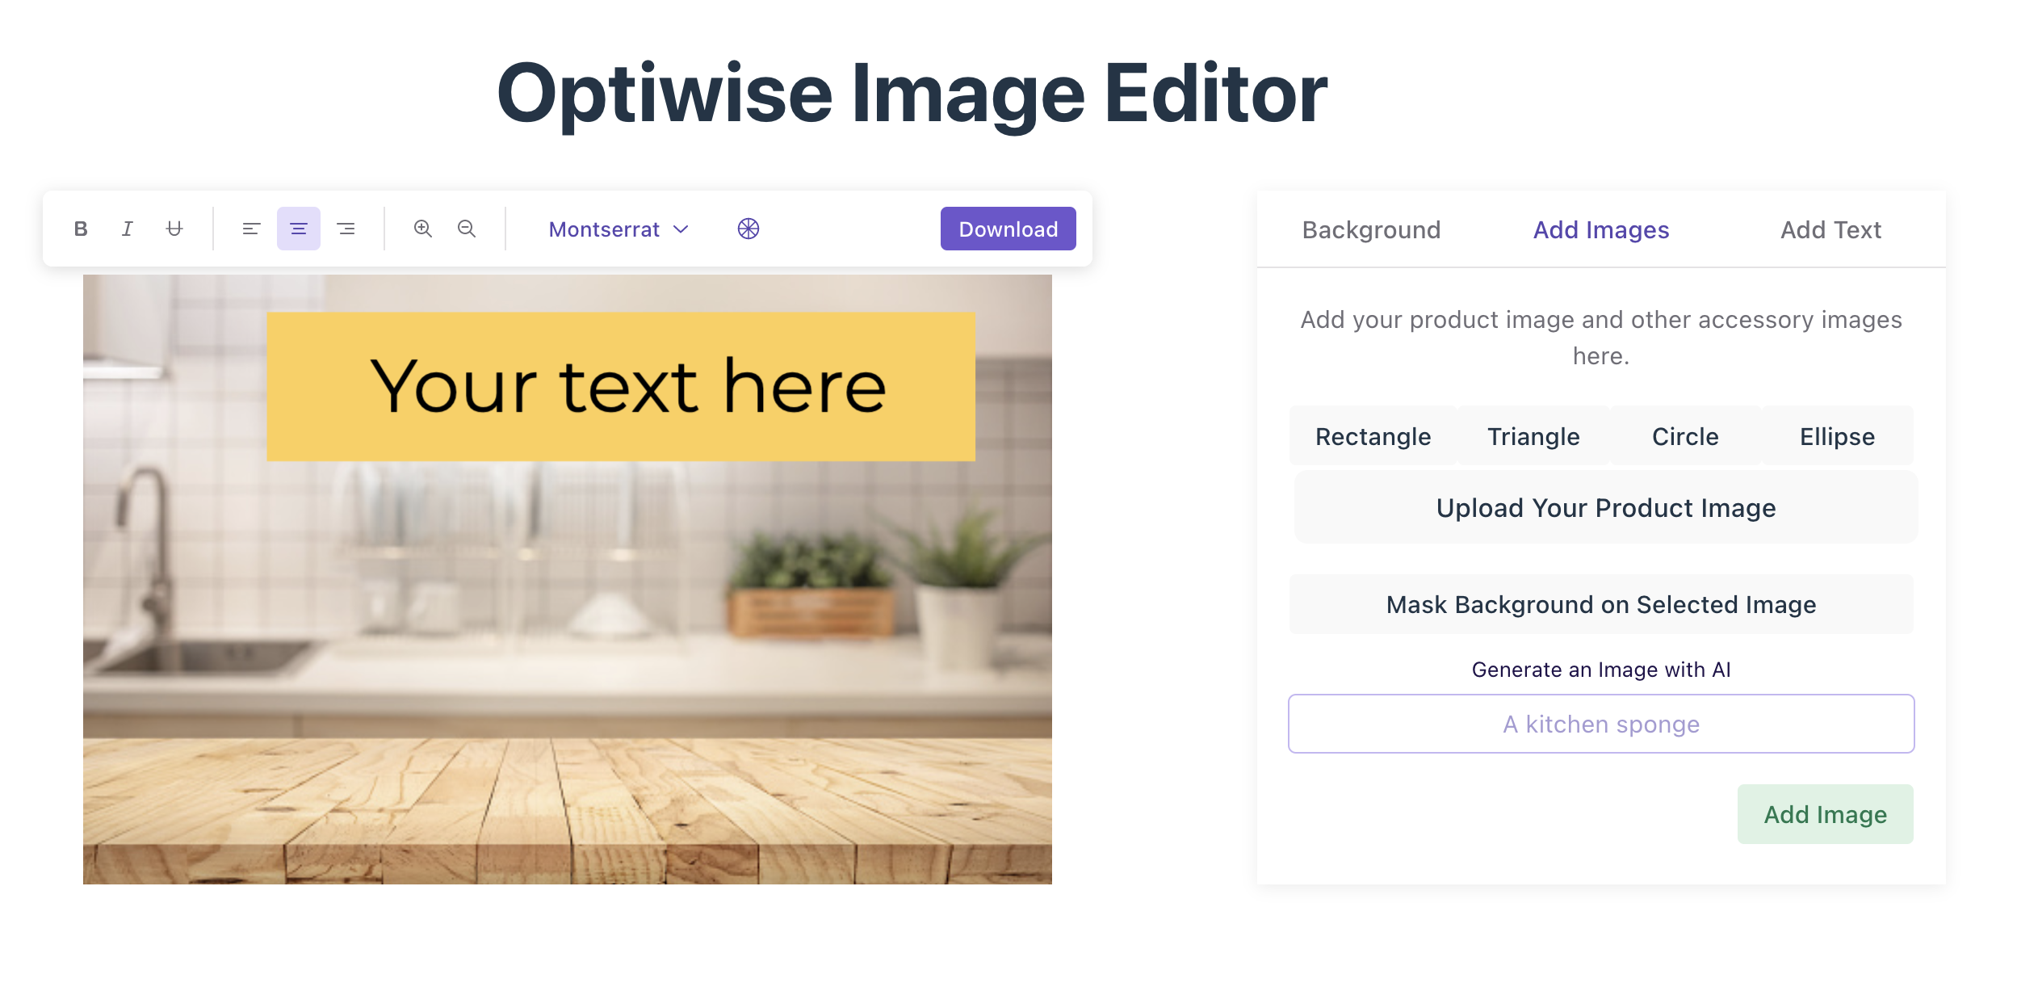Click the zoom out icon
This screenshot has height=987, width=2017.
(467, 229)
